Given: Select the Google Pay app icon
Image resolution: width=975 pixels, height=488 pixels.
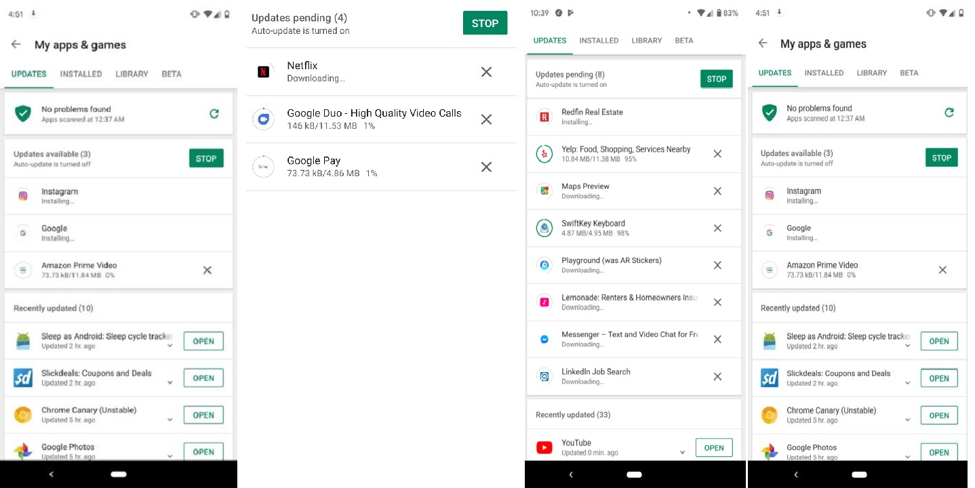Looking at the screenshot, I should (x=263, y=167).
